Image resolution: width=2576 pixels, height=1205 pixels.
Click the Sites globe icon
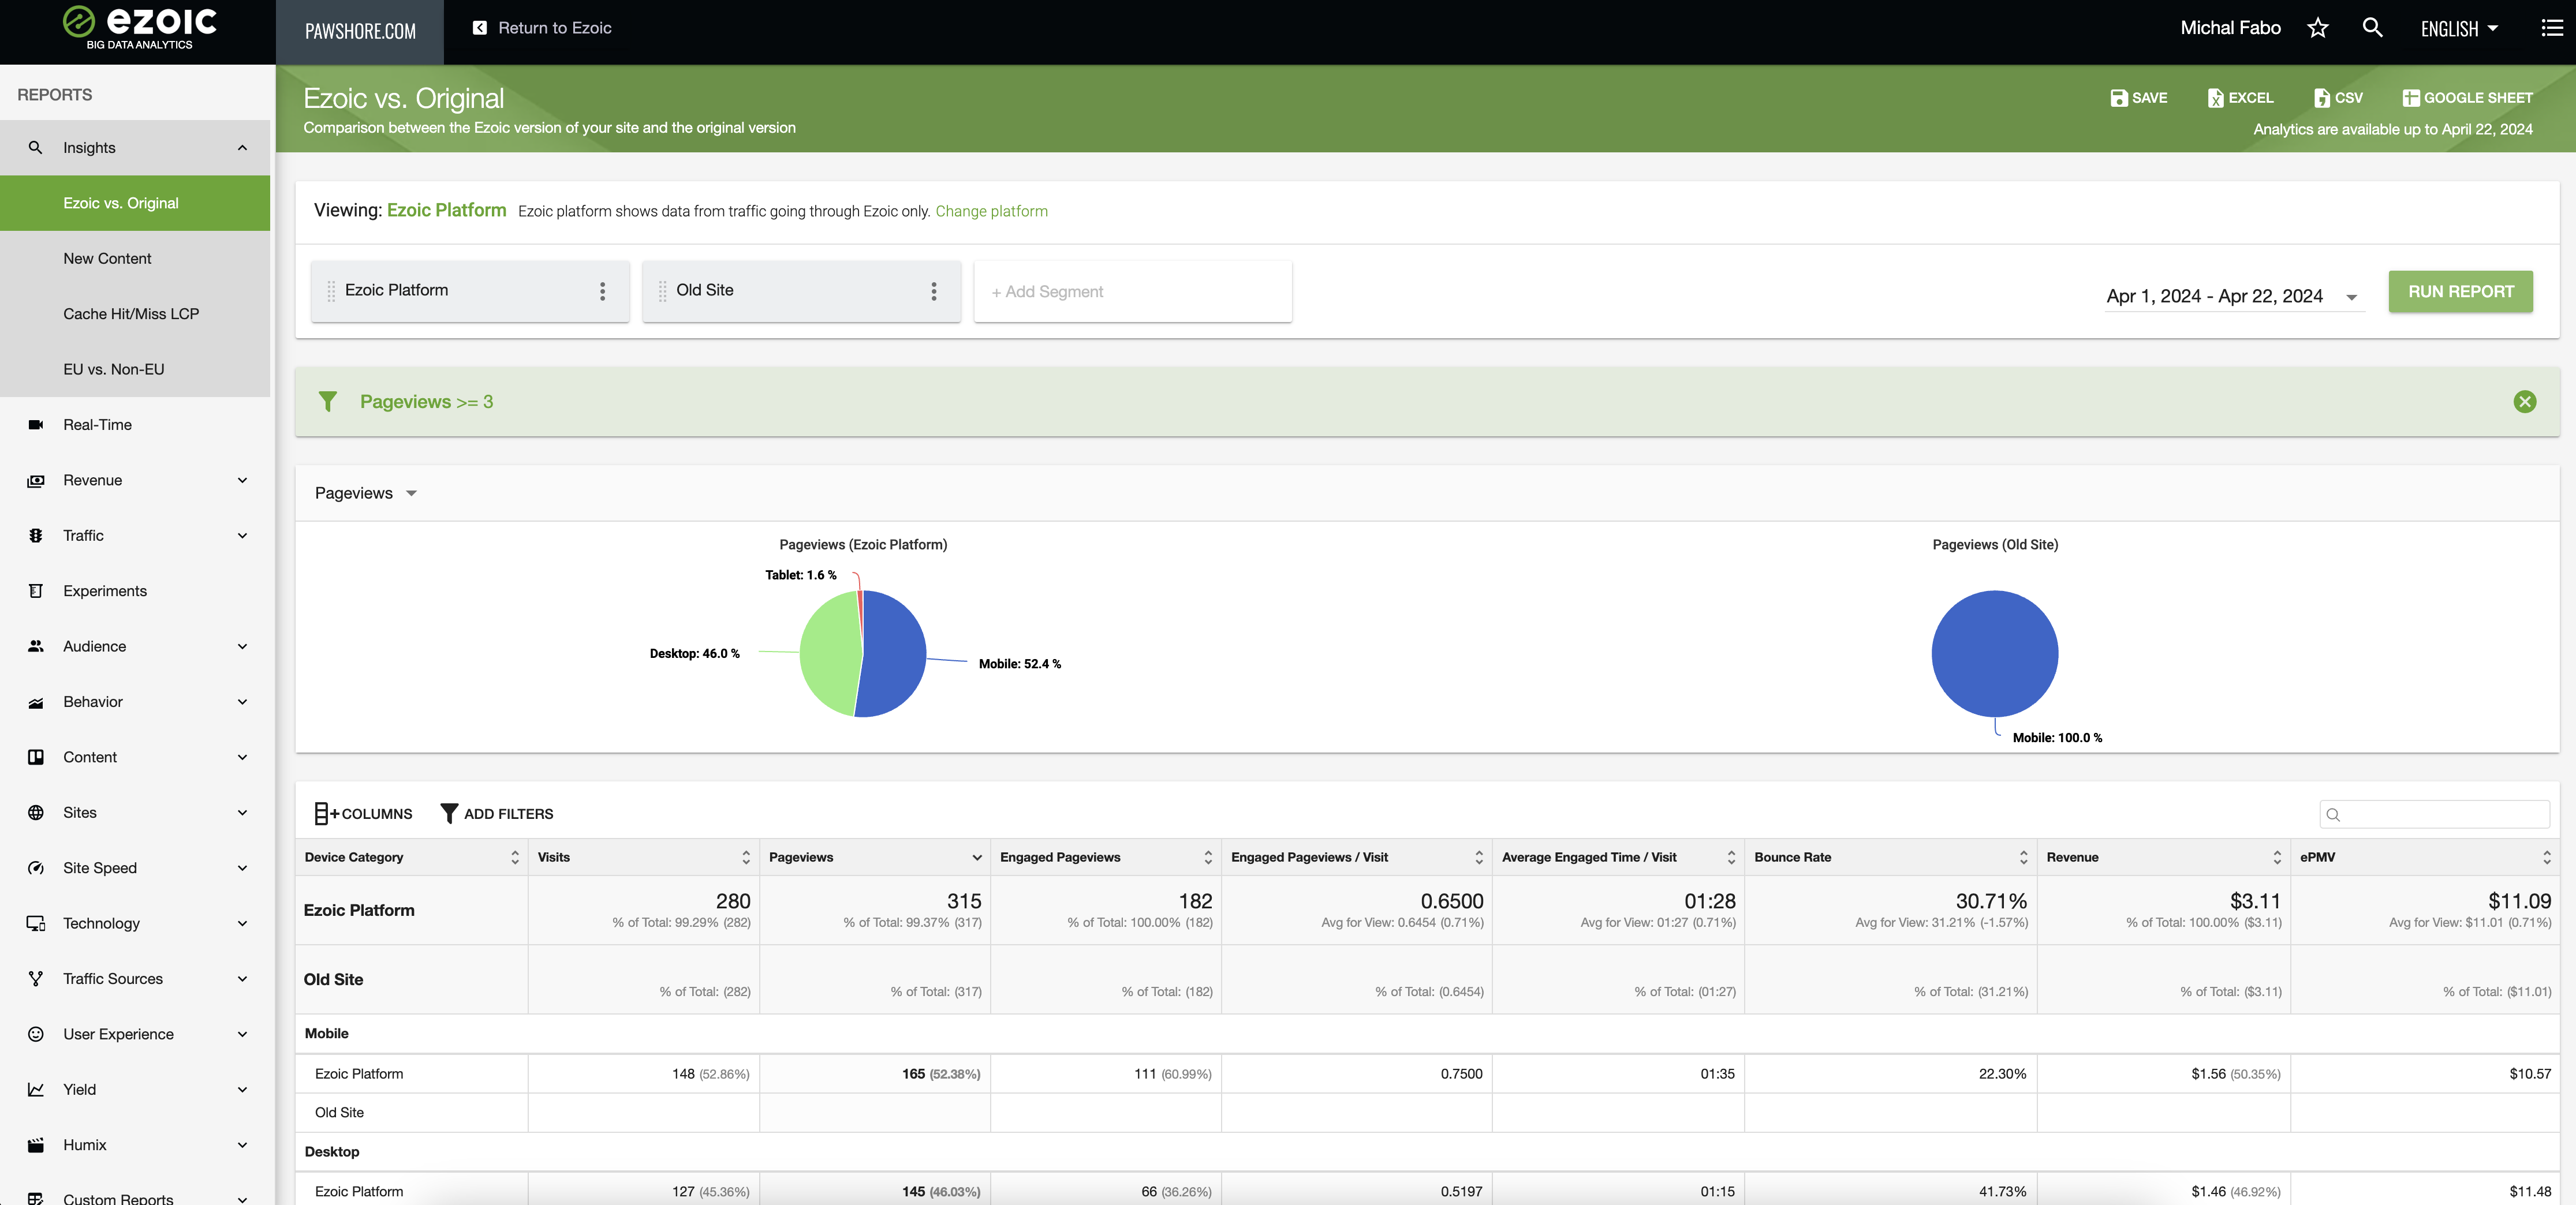(x=36, y=813)
